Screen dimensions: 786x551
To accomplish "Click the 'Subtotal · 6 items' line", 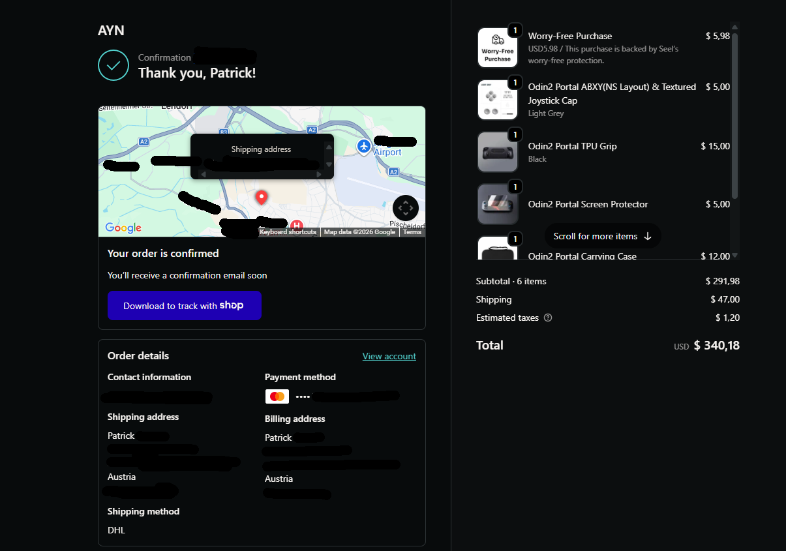I will [x=511, y=282].
